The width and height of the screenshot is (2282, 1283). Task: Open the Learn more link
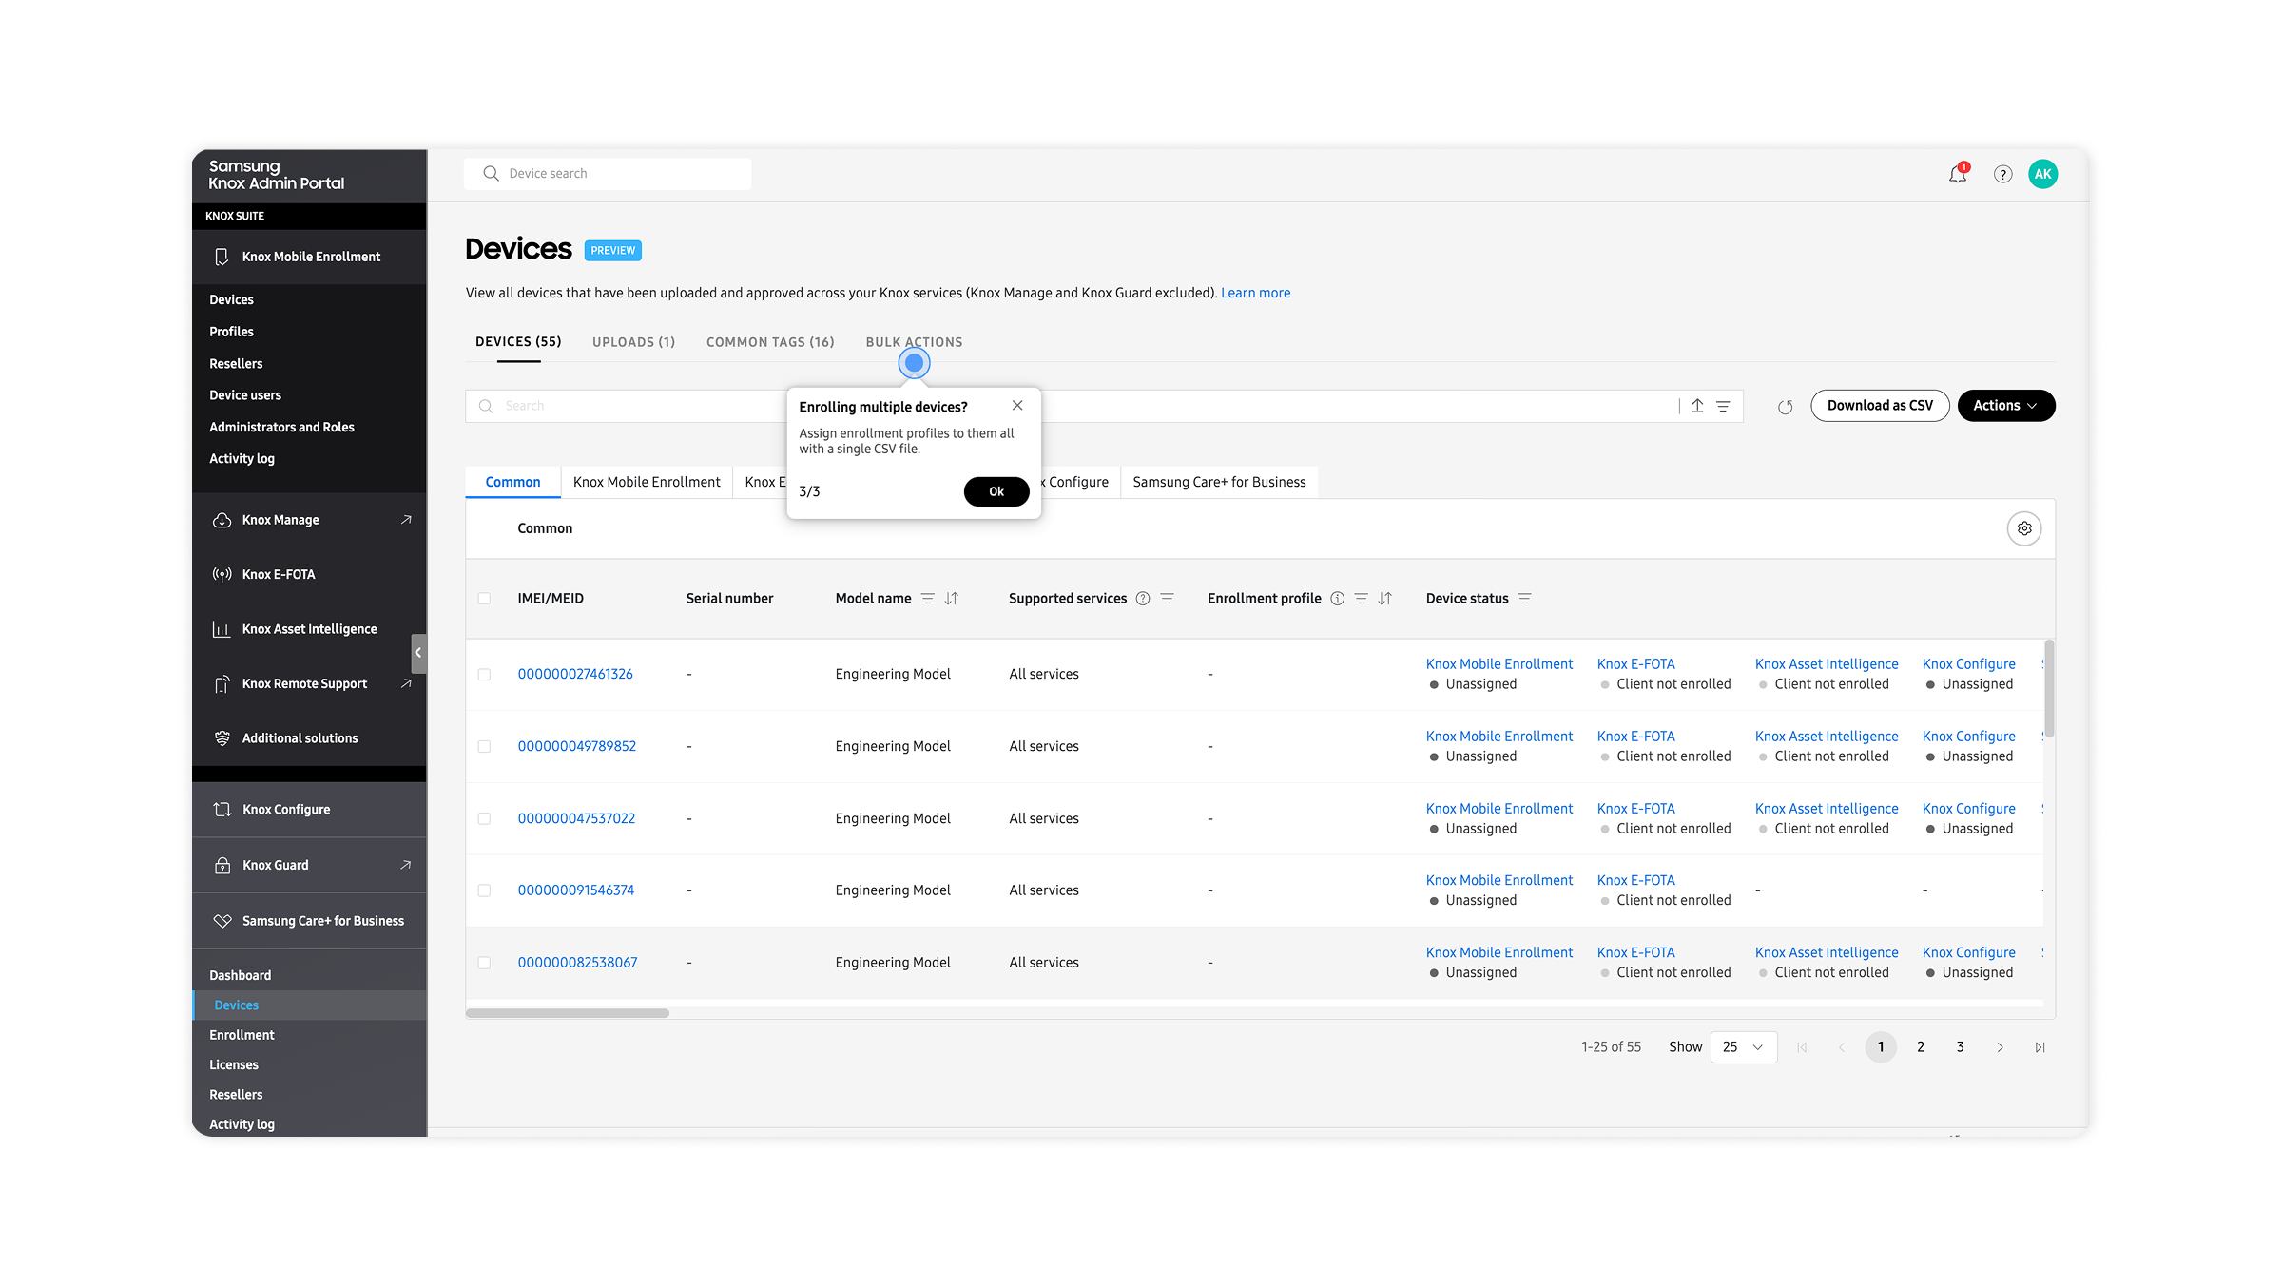click(x=1255, y=293)
